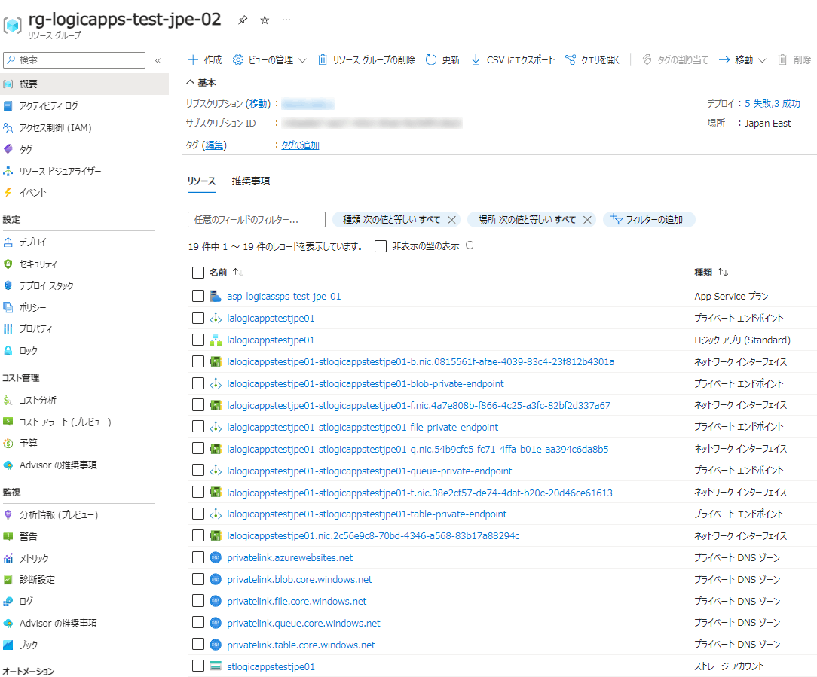Click the 警告 sidebar icon

(x=8, y=536)
